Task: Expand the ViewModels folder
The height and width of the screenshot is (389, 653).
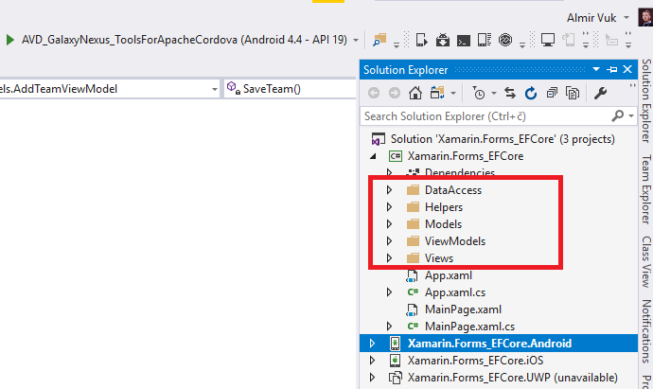Action: (x=389, y=241)
